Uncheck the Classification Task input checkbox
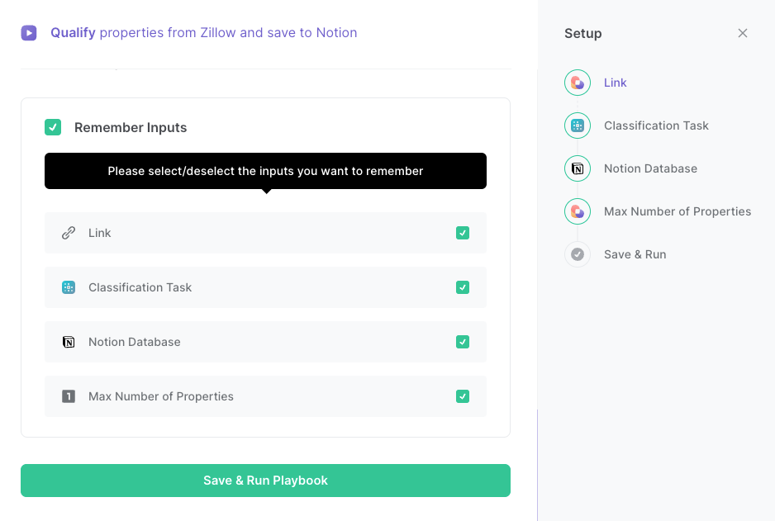775x521 pixels. [x=463, y=287]
